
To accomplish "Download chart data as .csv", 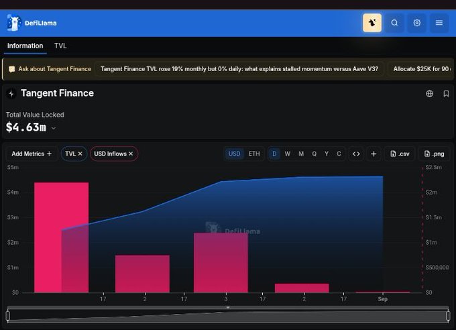I will click(x=400, y=154).
